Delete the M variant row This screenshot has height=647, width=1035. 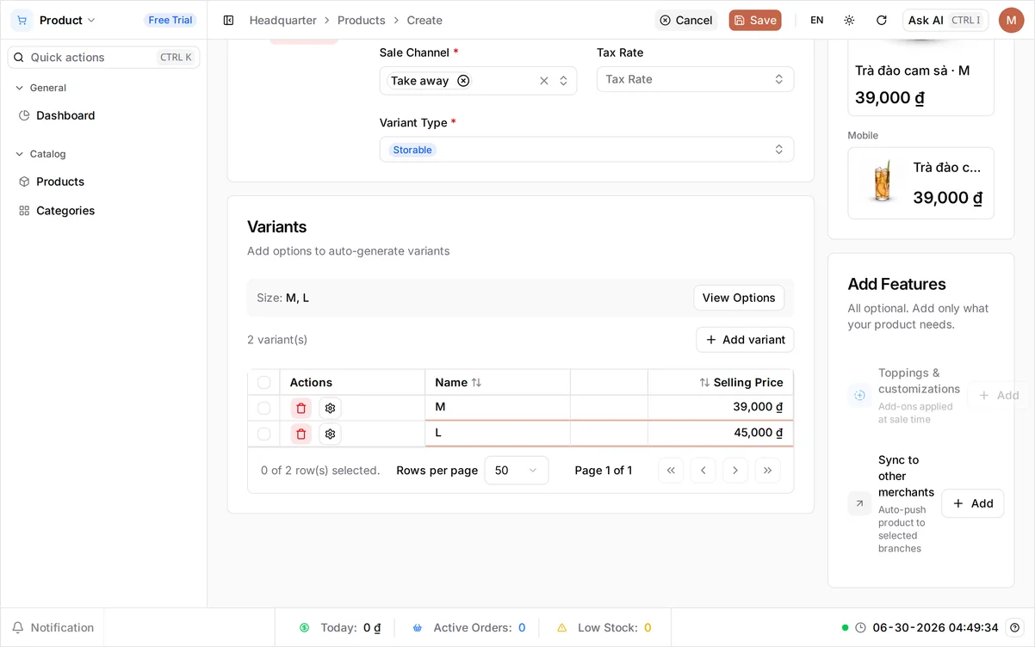point(301,409)
